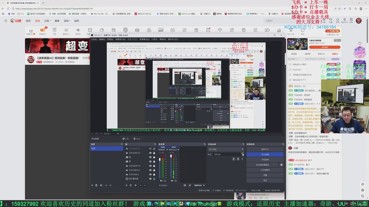Click the blue stop streaming button in OBS

265,155
